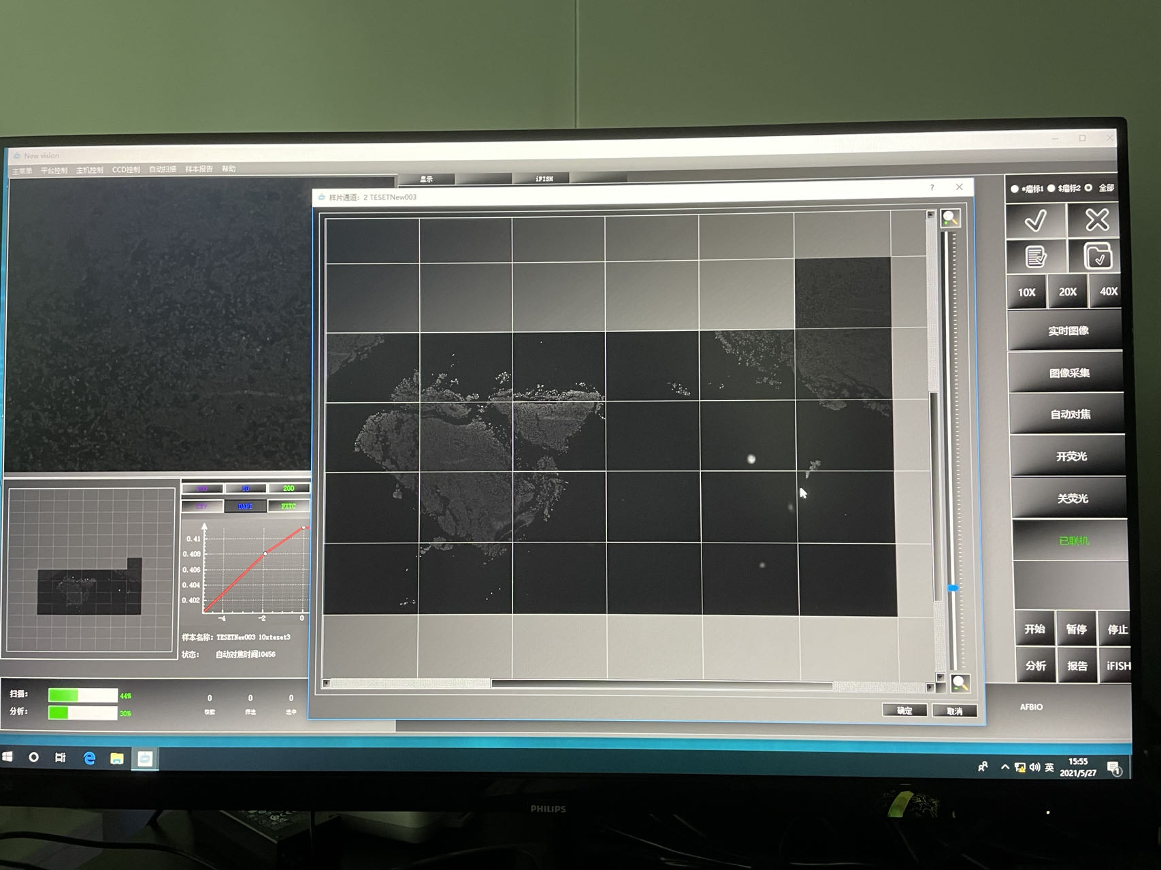Click the 报告 report button

point(1077,666)
